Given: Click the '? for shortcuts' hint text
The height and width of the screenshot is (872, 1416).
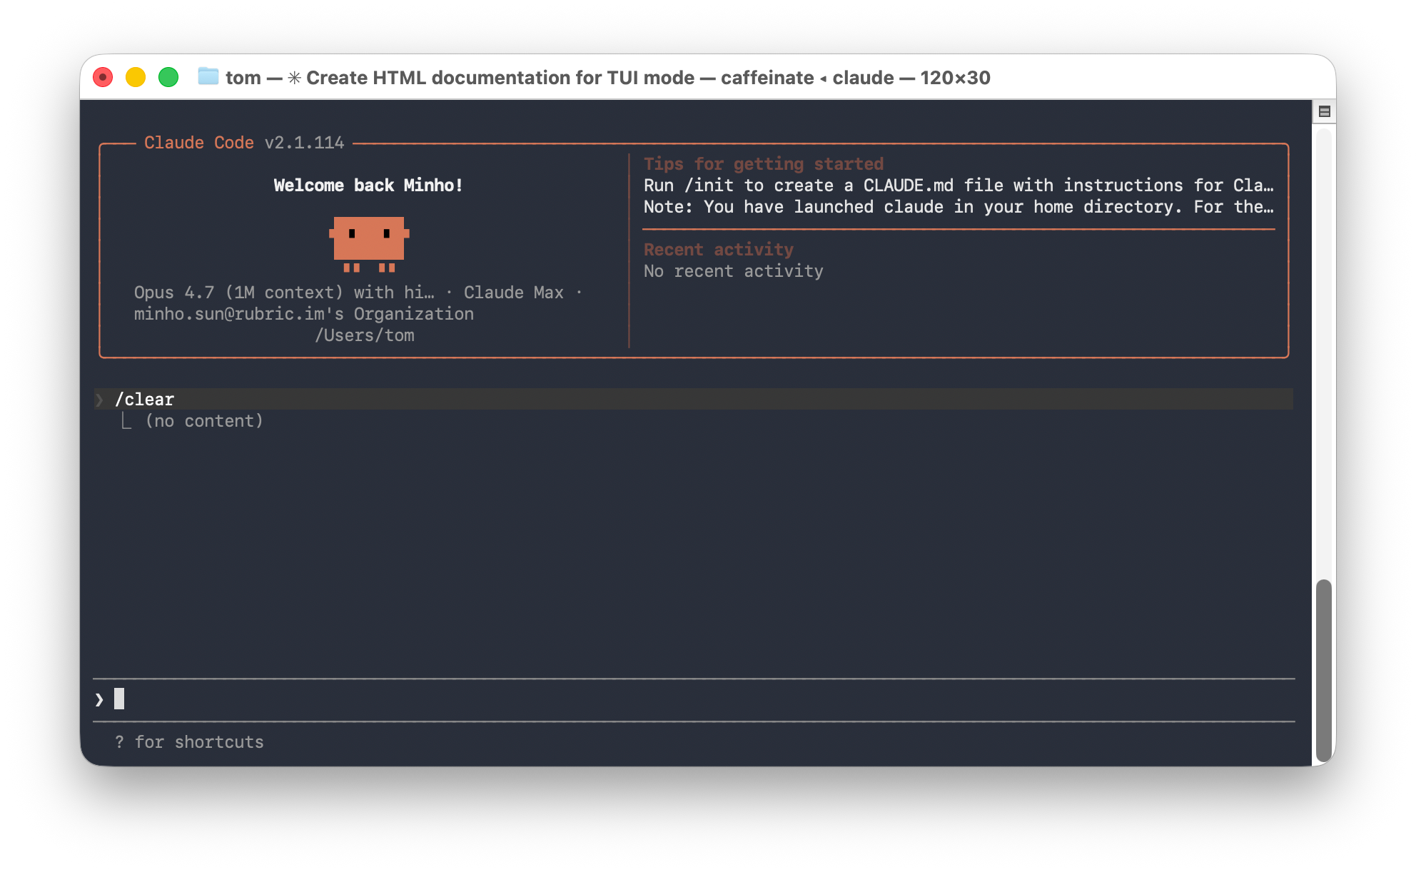Looking at the screenshot, I should tap(189, 742).
